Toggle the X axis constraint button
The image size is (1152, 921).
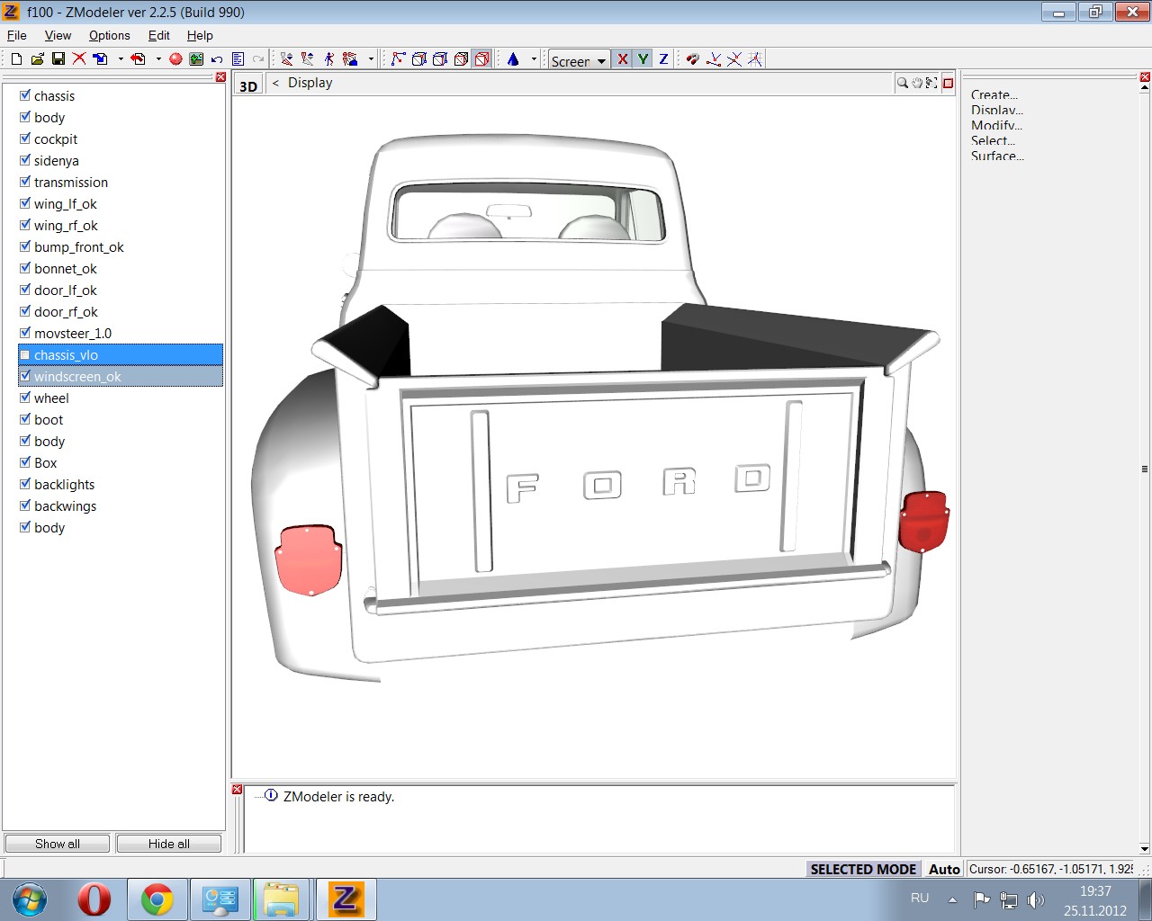point(622,59)
